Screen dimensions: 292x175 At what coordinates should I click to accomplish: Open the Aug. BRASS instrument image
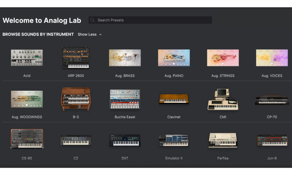click(125, 58)
